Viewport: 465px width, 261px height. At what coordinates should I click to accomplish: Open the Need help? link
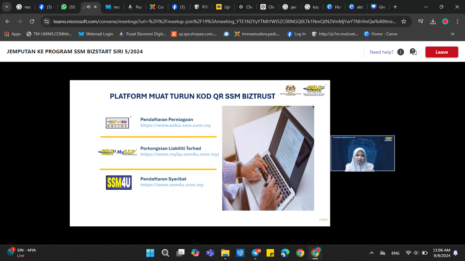381,52
